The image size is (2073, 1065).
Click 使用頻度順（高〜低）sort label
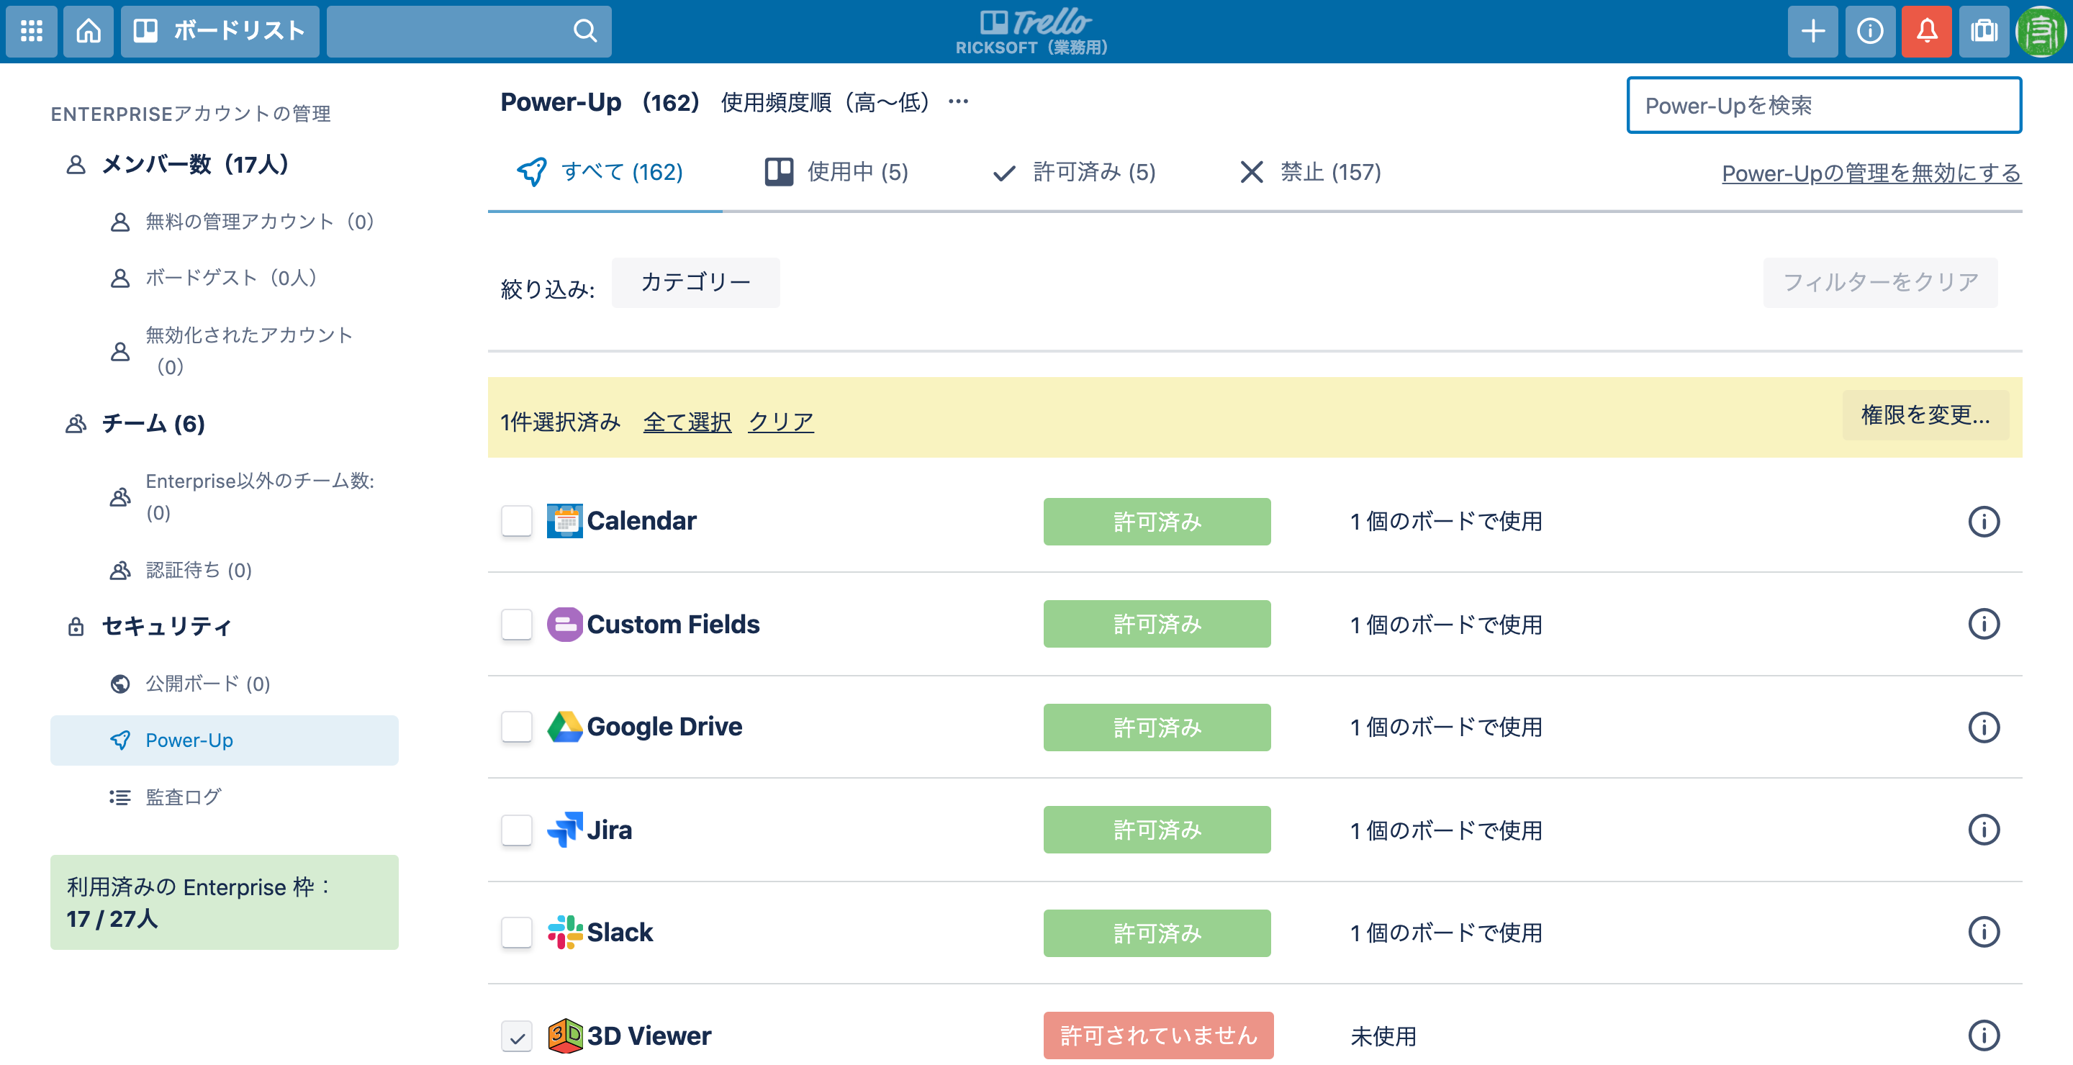826,102
